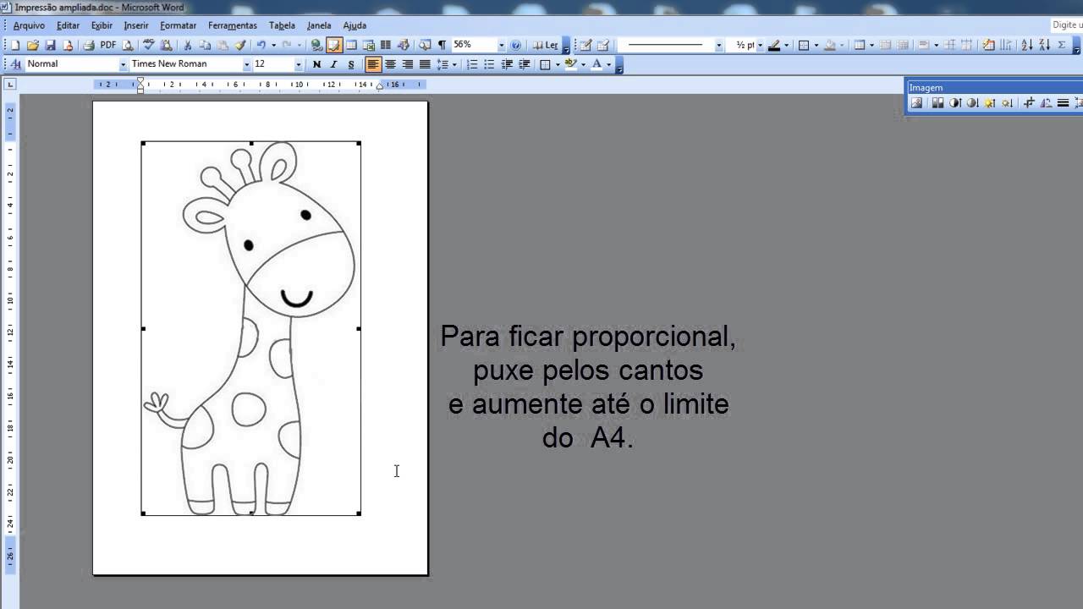Increase paragraph indent
This screenshot has width=1083, height=609.
pos(525,64)
